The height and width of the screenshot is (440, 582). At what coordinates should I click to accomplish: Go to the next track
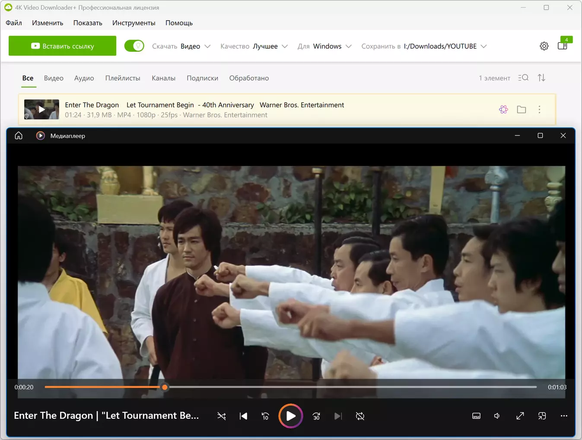(x=338, y=416)
